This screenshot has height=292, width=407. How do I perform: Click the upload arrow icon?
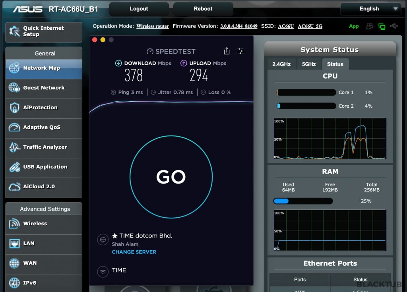click(184, 63)
